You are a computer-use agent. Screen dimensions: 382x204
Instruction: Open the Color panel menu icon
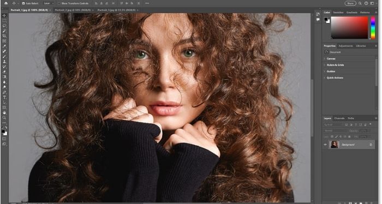click(x=376, y=12)
